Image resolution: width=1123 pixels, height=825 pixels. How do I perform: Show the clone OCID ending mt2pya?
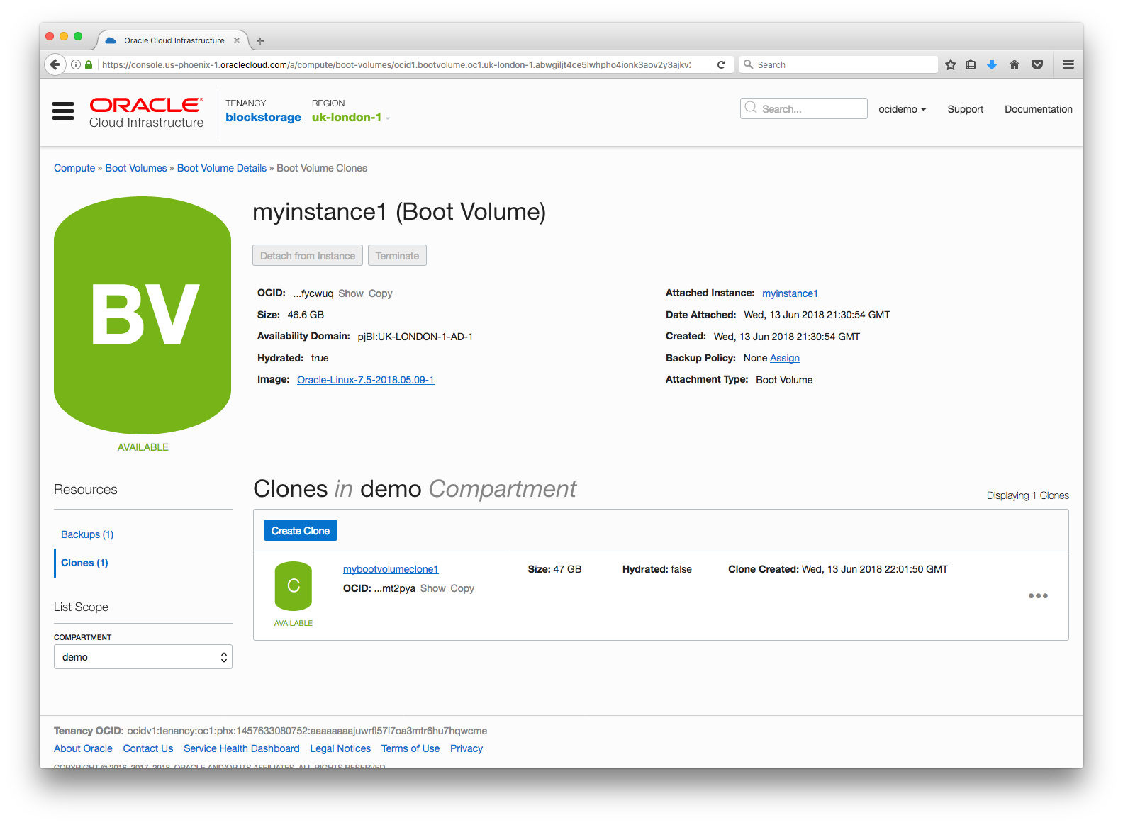coord(433,588)
